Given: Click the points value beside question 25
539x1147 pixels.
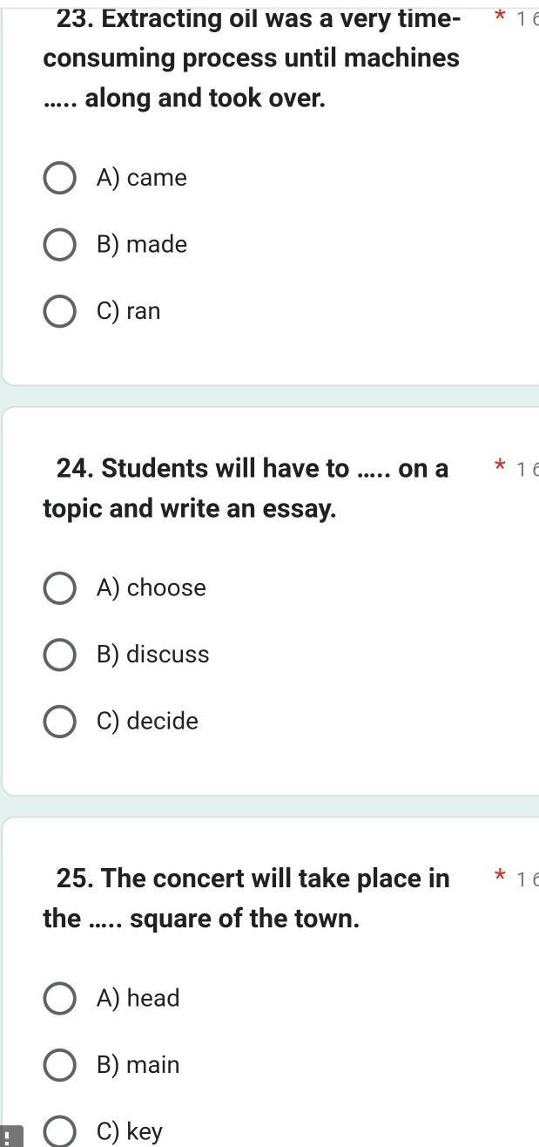Looking at the screenshot, I should point(527,880).
